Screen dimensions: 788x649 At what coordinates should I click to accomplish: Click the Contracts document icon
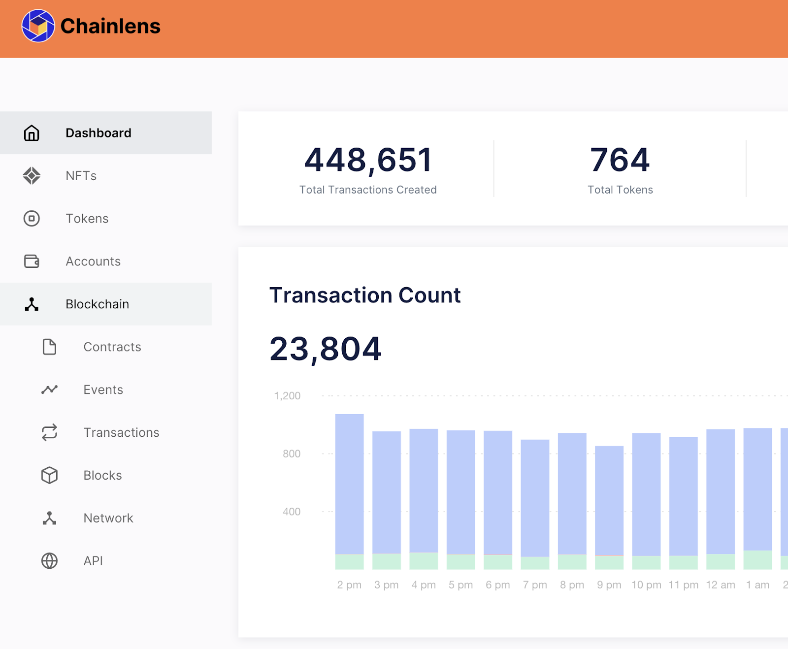(x=49, y=347)
